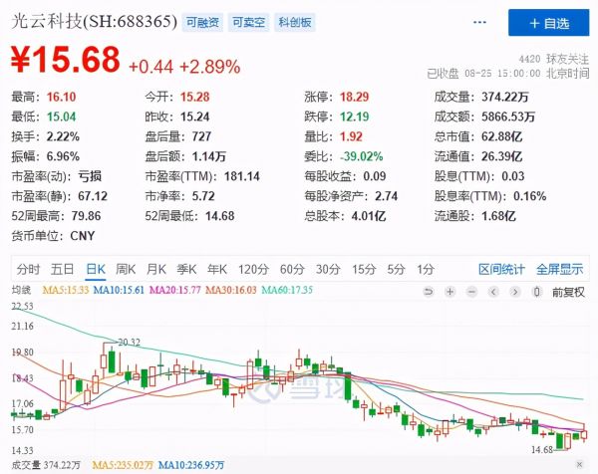Move chart left with the left chevron
This screenshot has width=598, height=474.
(493, 292)
